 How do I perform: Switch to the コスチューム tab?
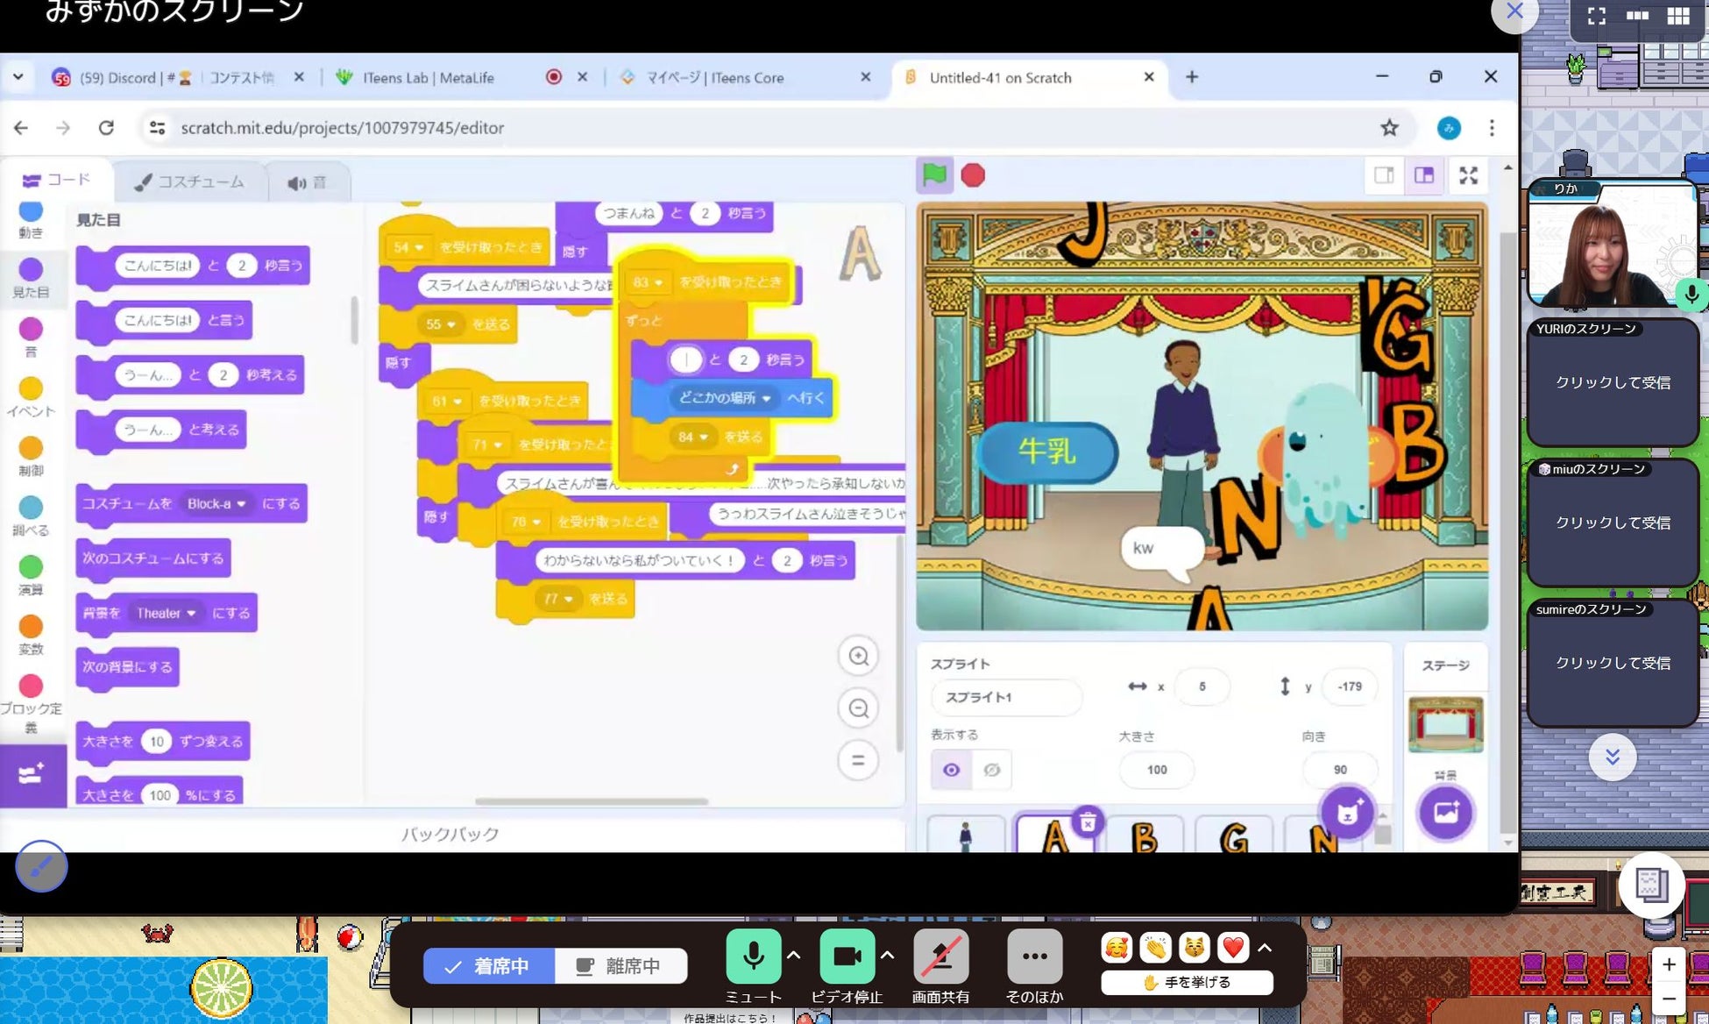(x=189, y=182)
